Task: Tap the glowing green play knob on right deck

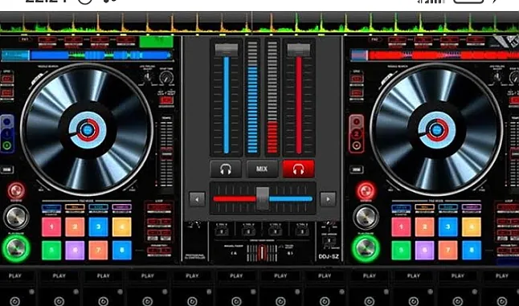Action: [366, 248]
